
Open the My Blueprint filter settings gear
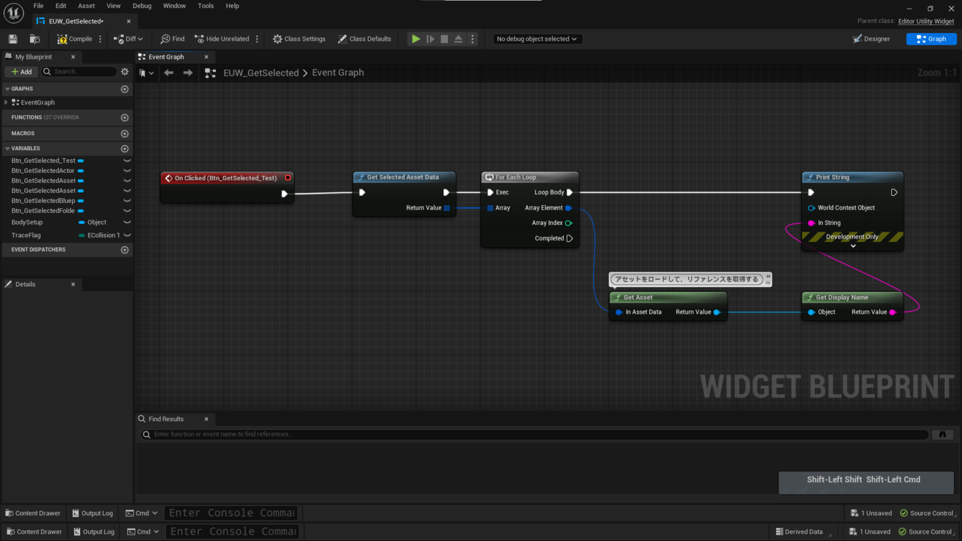(125, 71)
